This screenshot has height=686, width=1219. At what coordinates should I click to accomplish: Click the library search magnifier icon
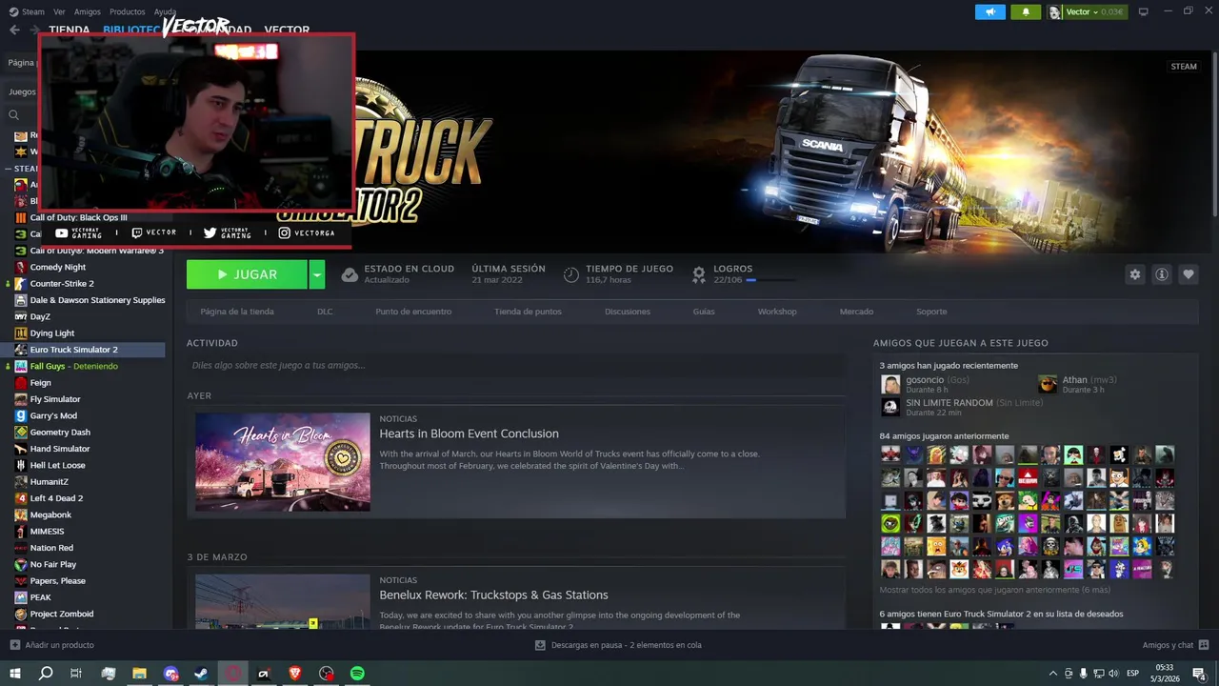pyautogui.click(x=13, y=114)
